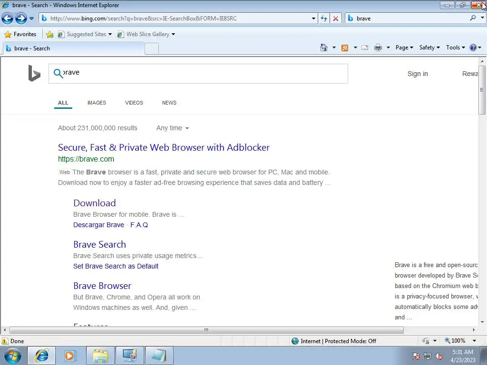Click the Read Mail envelope icon
The height and width of the screenshot is (365, 487).
coord(365,48)
